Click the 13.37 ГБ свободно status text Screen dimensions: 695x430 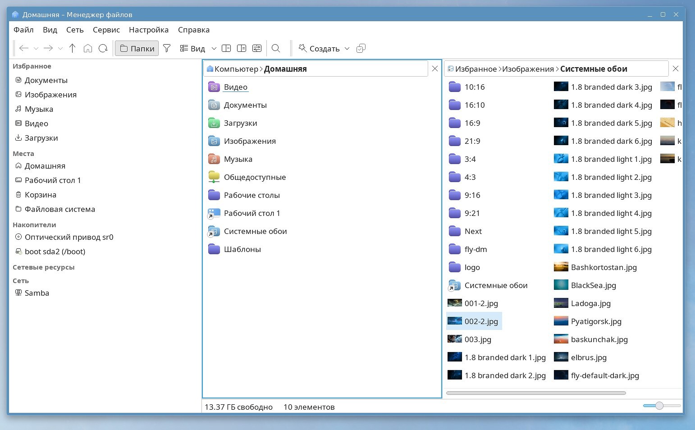coord(238,407)
